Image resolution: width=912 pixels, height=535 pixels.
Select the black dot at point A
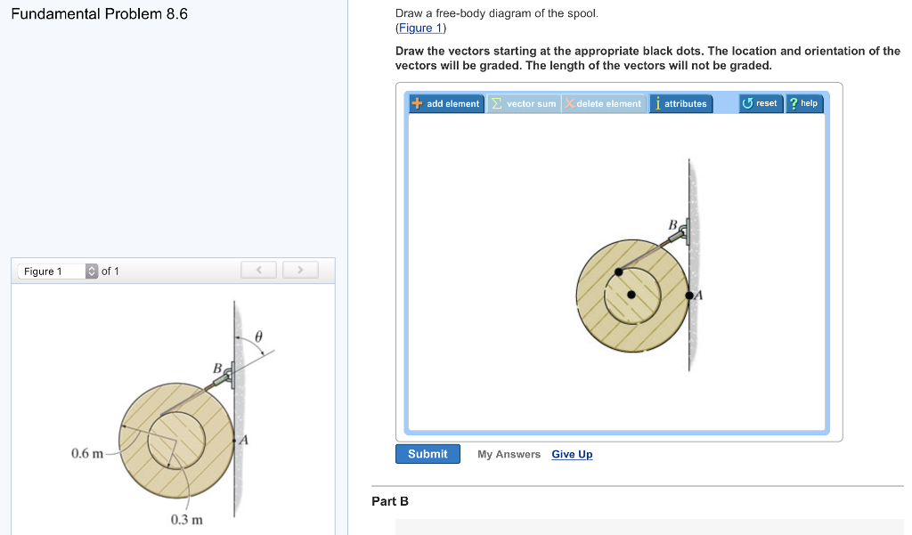click(x=689, y=296)
